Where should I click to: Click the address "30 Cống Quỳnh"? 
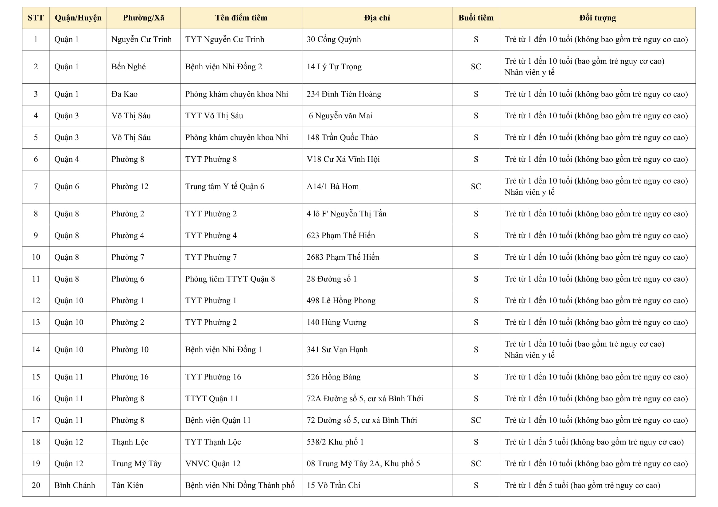coord(334,40)
